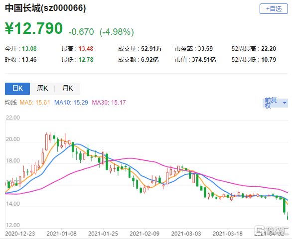Viewport: 292px width, 239px height.
Task: Click the current price ¥12.790
Action: coord(34,28)
